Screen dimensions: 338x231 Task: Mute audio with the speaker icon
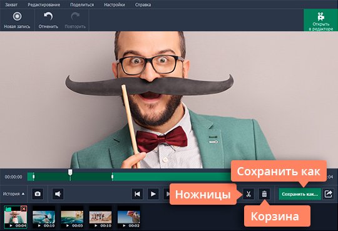tap(58, 194)
